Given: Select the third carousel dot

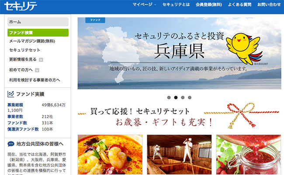Looking at the screenshot, I should tap(183, 98).
